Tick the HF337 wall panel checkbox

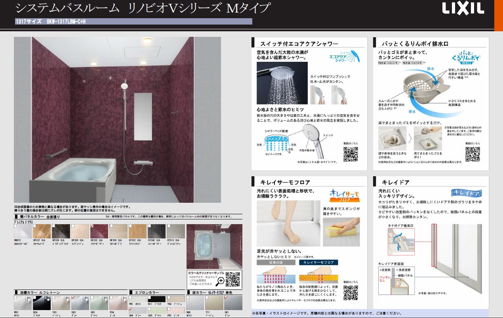pos(34,226)
